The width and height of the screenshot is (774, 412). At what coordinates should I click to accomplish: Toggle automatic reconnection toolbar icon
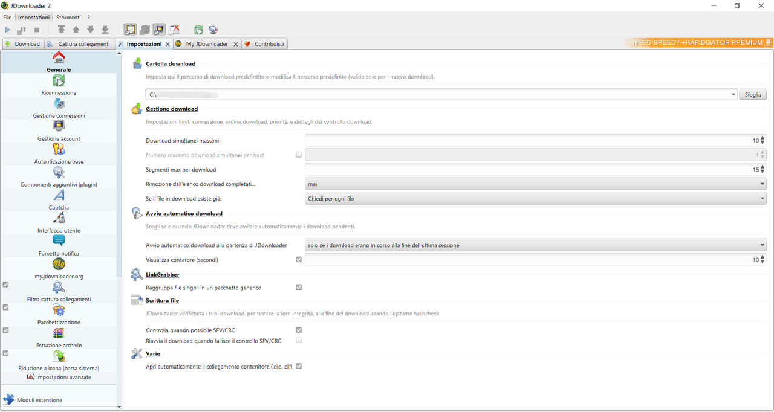click(145, 30)
